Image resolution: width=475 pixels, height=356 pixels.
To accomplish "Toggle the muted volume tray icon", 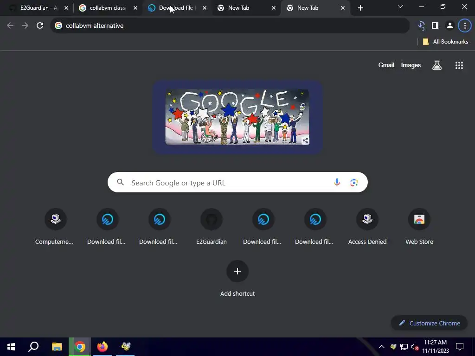I will coord(415,347).
